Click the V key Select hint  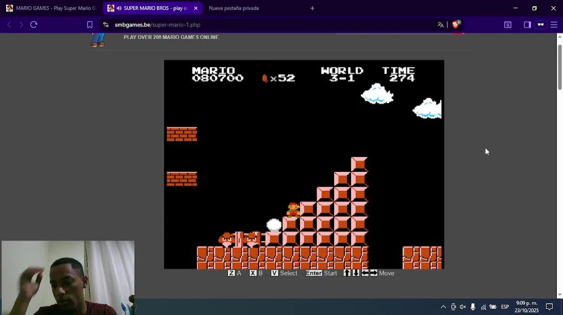[x=284, y=273]
